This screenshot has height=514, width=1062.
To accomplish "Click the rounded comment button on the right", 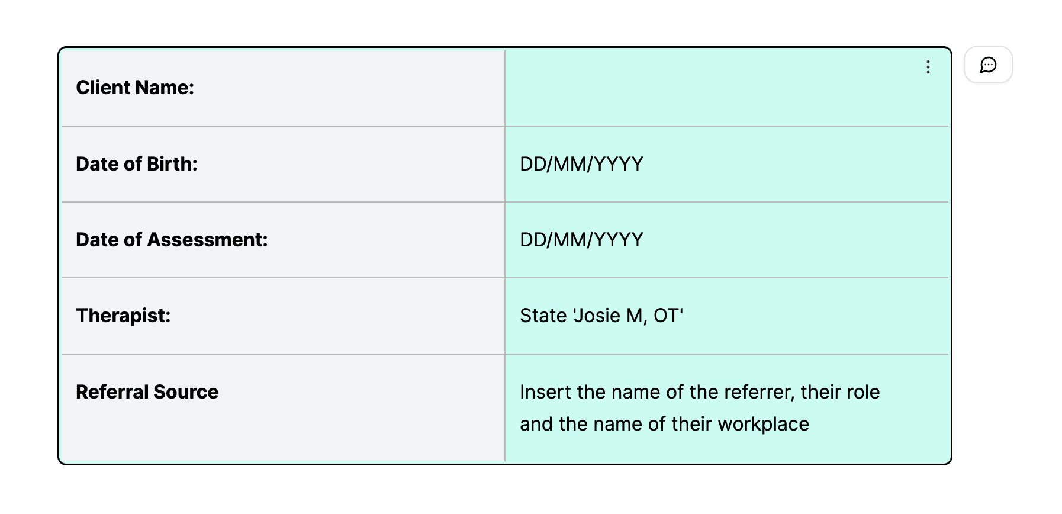I will 988,65.
